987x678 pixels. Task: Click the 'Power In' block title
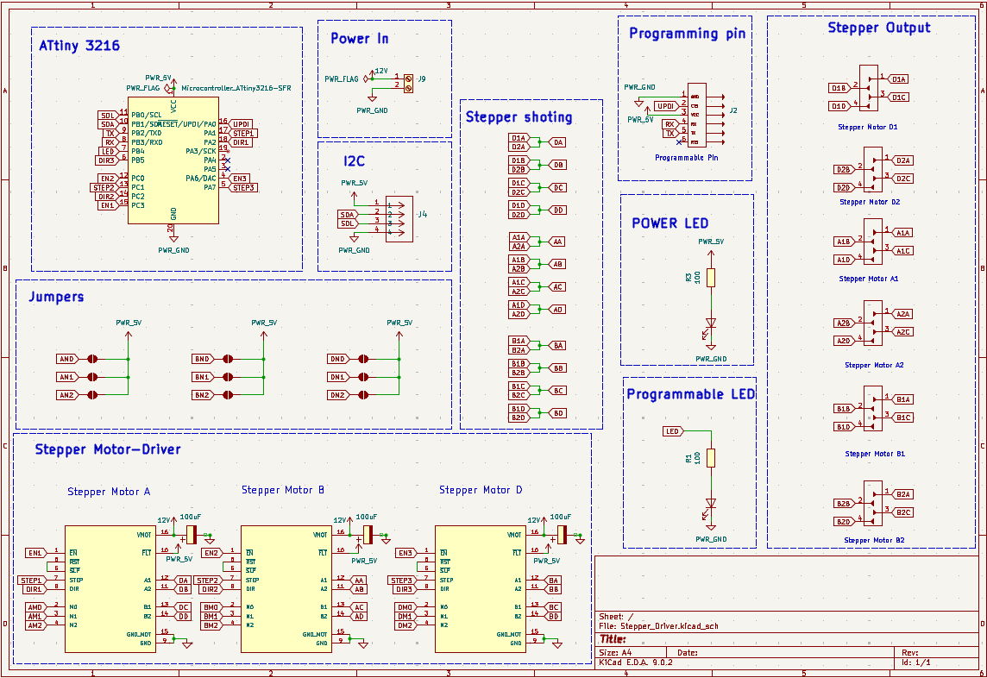(360, 39)
